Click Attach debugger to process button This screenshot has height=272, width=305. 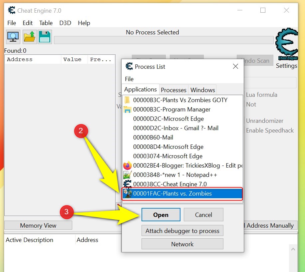point(182,231)
